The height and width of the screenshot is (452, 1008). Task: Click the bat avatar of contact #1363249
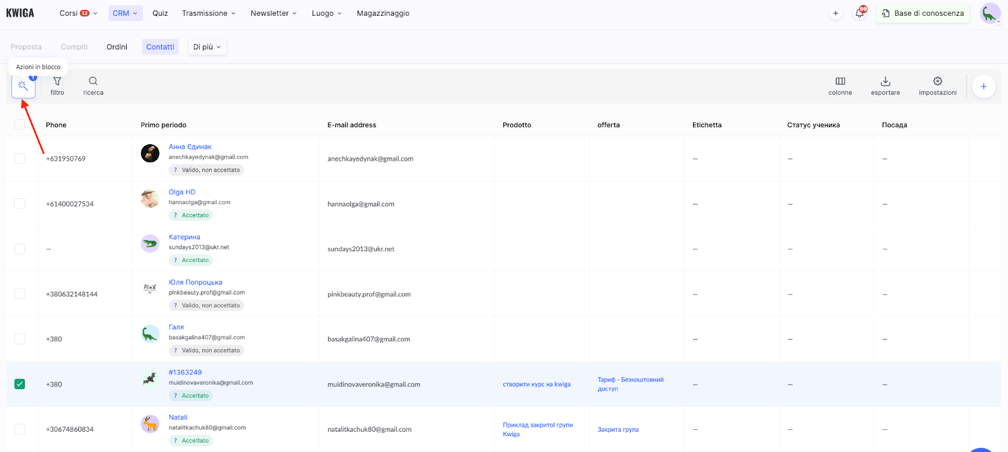coord(150,378)
